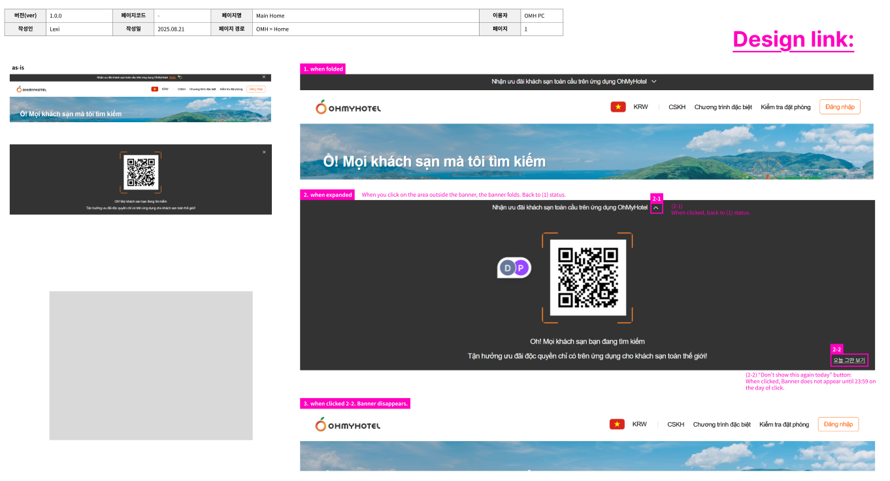The width and height of the screenshot is (890, 481).
Task: Open Chương trình đặc biệt in as-is header
Action: tap(203, 89)
